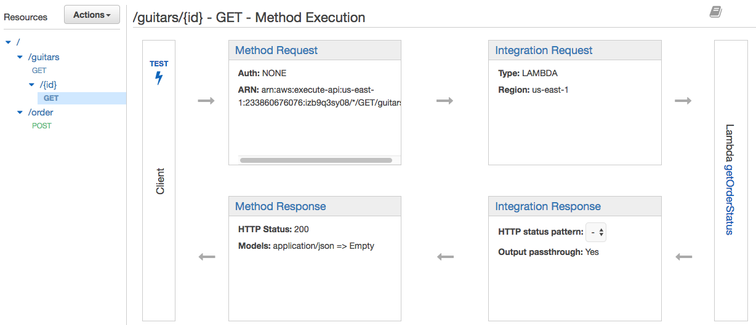This screenshot has width=756, height=325.
Task: Open the Actions dropdown button
Action: [x=92, y=15]
